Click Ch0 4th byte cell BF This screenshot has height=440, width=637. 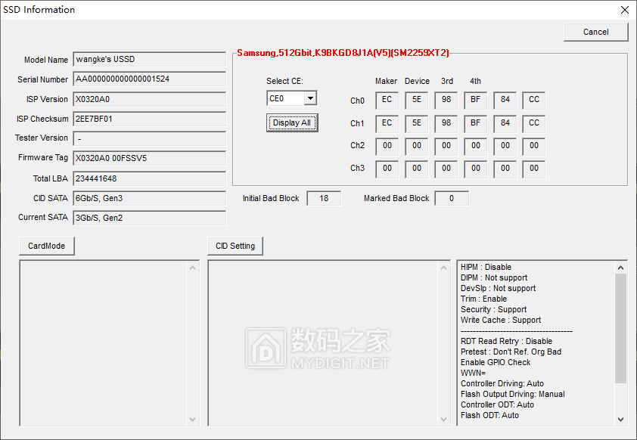coord(475,101)
